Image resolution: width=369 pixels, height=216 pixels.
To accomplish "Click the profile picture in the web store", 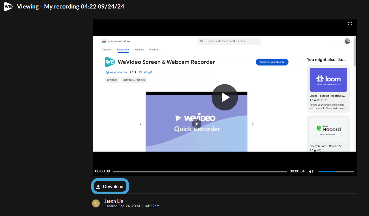I will pos(347,41).
